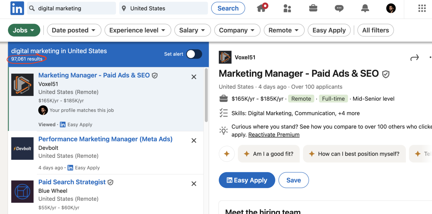
Task: Open the Salary filter dropdown
Action: click(192, 30)
